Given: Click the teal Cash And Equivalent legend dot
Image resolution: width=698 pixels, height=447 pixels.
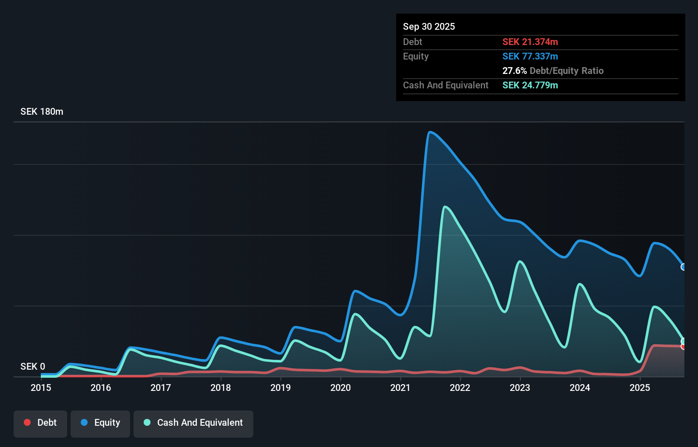Looking at the screenshot, I should pos(147,422).
